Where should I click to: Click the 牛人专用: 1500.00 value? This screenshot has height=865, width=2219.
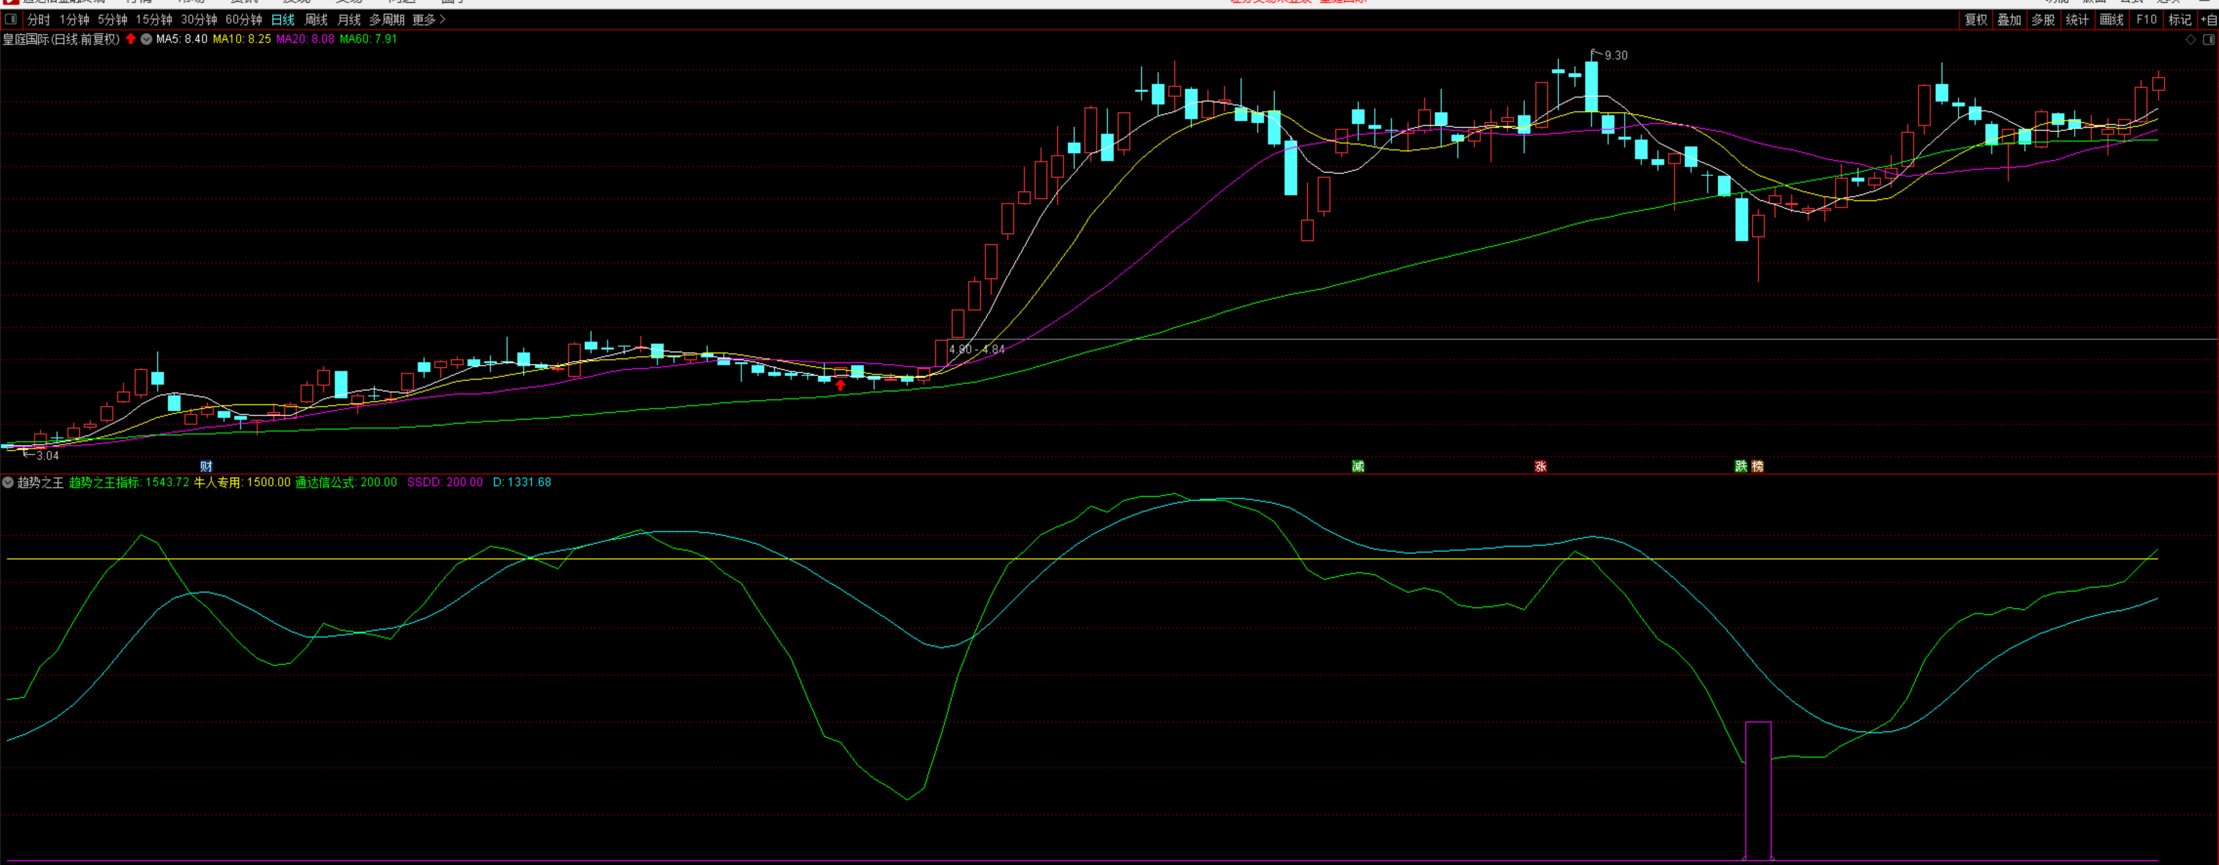pyautogui.click(x=242, y=482)
